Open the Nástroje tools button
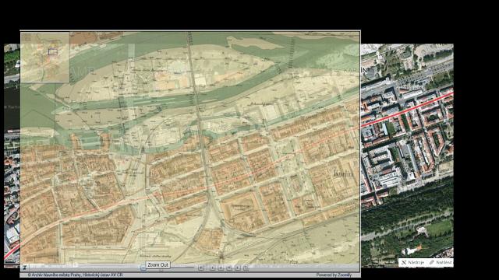 412,262
